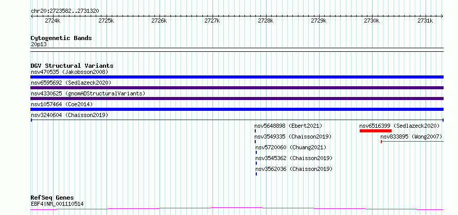This screenshot has height=215, width=458.
Task: Click the magenta EBF4 gene line
Action: coord(237,209)
